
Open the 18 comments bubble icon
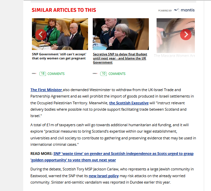[x=43, y=74]
